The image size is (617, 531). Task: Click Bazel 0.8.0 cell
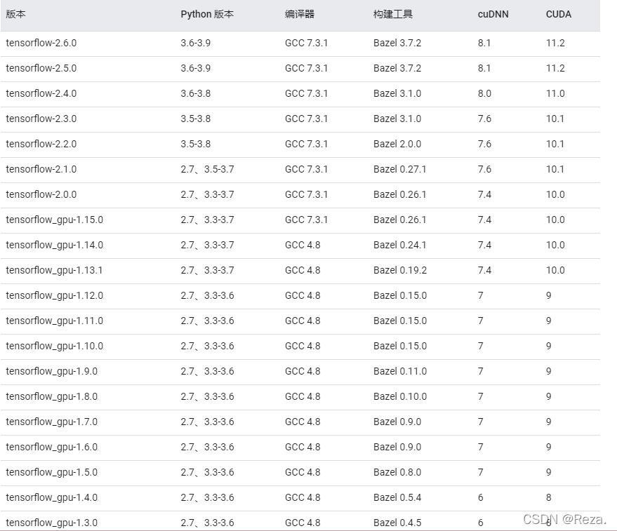(x=397, y=472)
